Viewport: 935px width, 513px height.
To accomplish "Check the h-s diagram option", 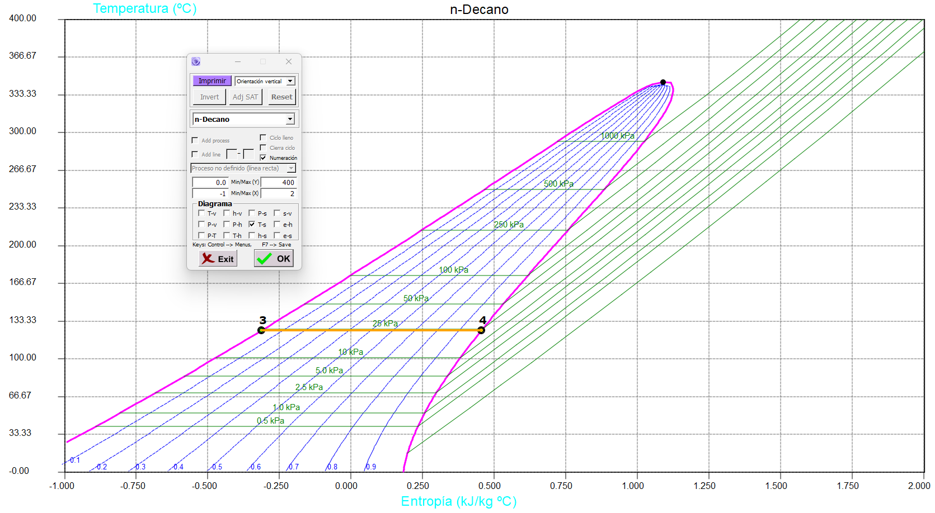I will coord(252,235).
